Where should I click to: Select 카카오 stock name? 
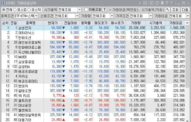coord(23,76)
